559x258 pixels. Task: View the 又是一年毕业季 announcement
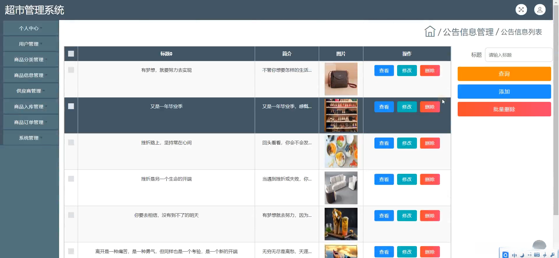(384, 107)
